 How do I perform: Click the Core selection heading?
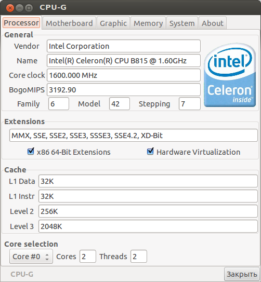pos(31,244)
